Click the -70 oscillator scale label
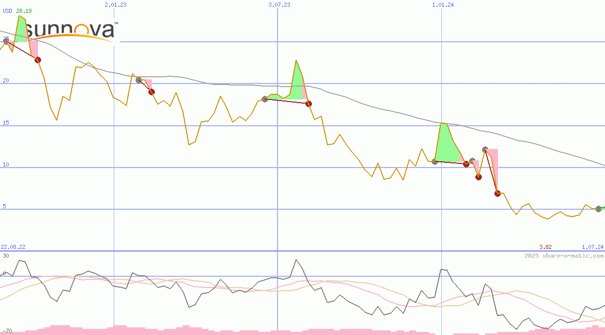Viewport: 605px width, 335px height. (7, 331)
